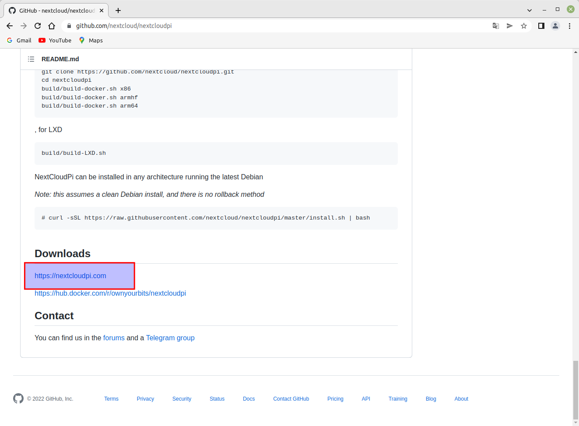Open the browser profile avatar icon
Screen dimensions: 579x426
tap(555, 26)
